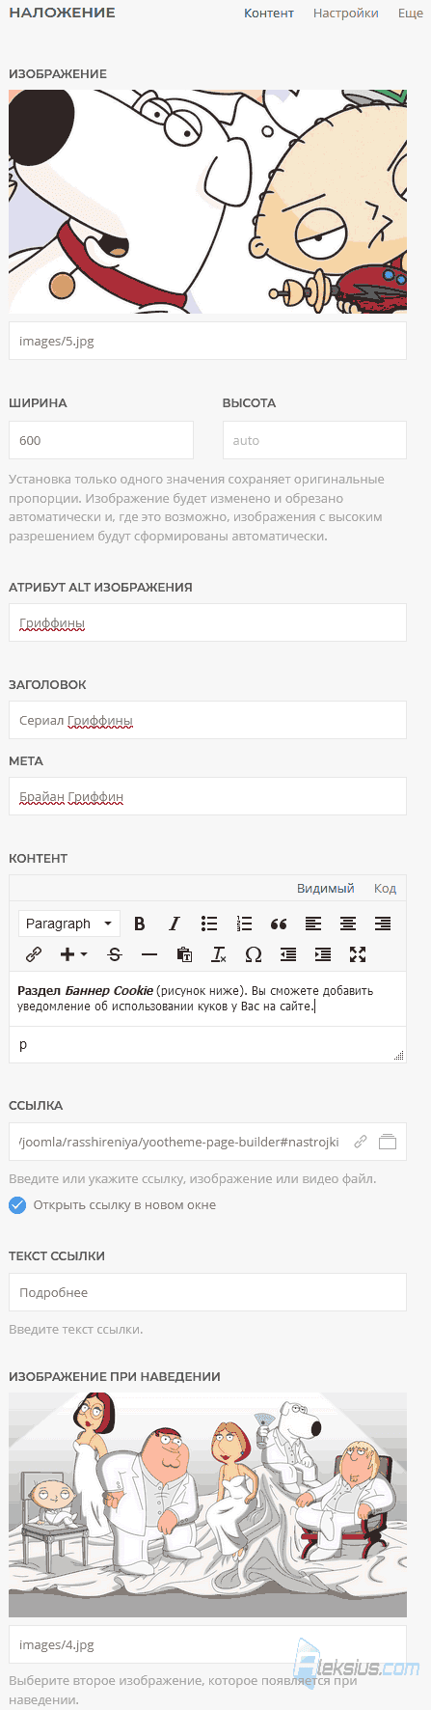The image size is (431, 1710).
Task: Switch editor to Код mode
Action: click(x=385, y=888)
